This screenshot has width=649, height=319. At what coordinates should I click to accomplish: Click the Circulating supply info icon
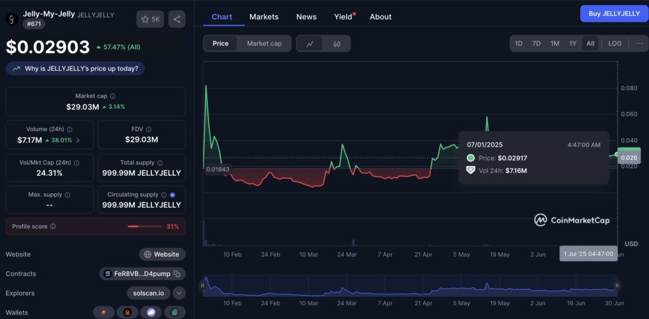pos(164,194)
